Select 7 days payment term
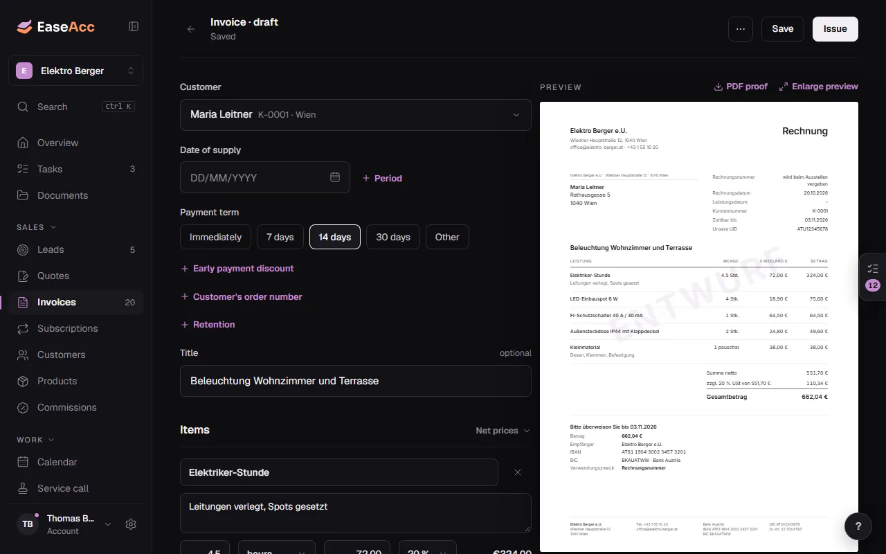The width and height of the screenshot is (886, 554). point(280,237)
